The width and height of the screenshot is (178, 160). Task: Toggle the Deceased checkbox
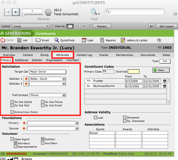tap(125, 118)
